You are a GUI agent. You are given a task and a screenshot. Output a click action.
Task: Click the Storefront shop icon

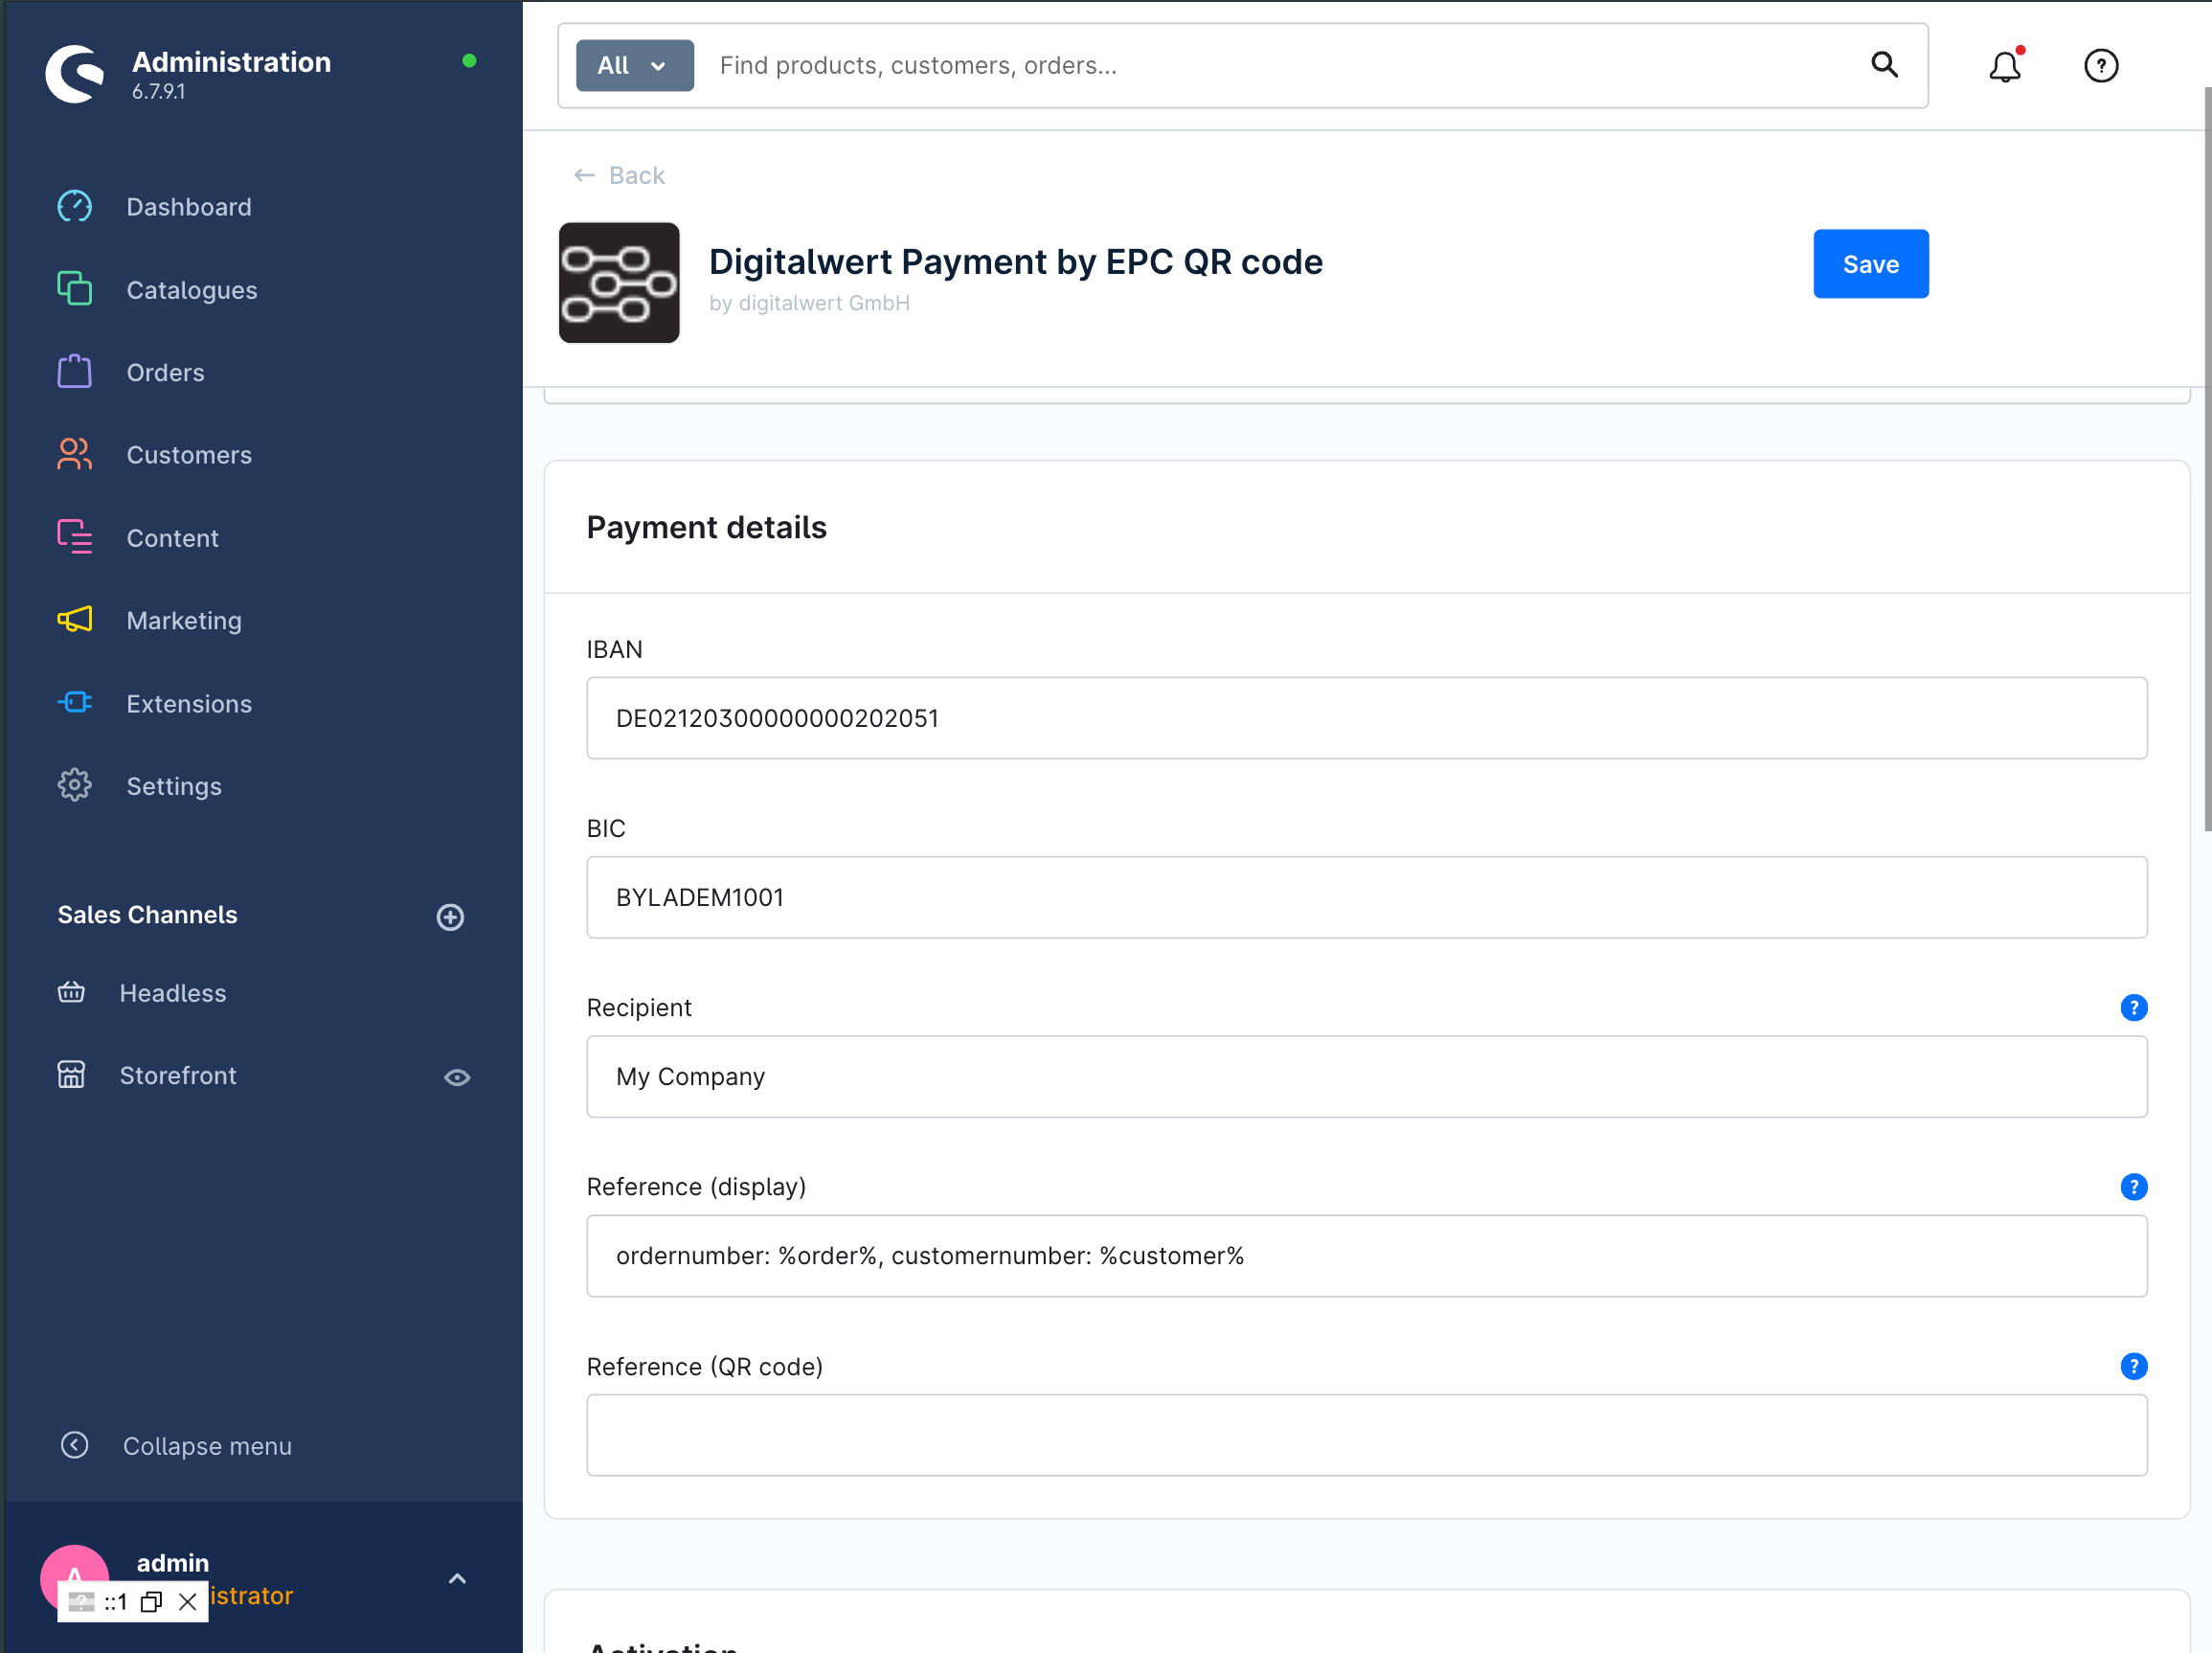[72, 1075]
